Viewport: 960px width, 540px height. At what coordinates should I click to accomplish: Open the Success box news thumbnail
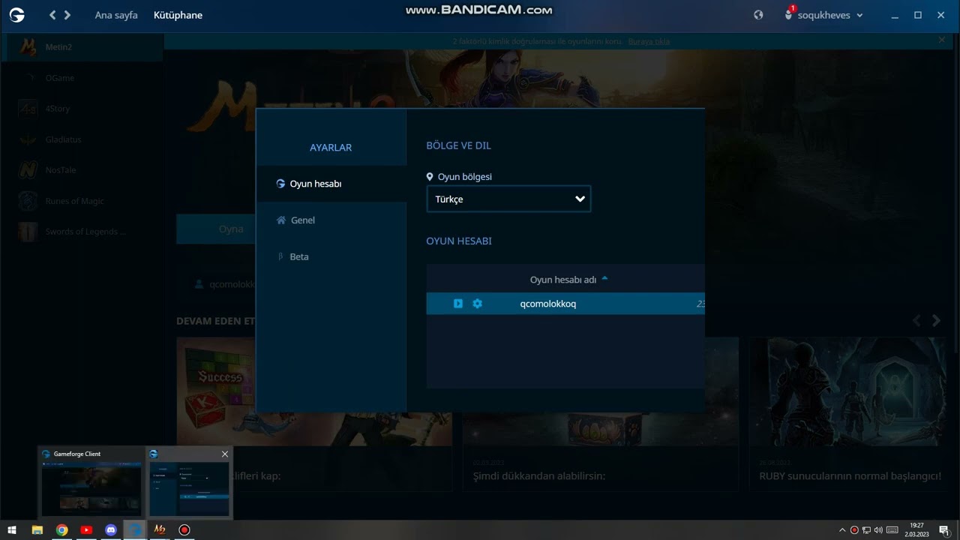coord(216,391)
